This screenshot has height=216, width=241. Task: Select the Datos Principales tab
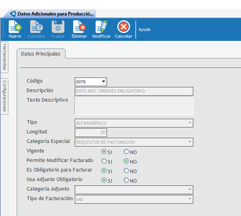click(41, 54)
